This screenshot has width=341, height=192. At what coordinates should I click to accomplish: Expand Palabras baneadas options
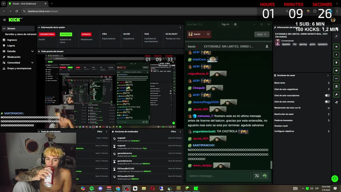pos(328,121)
